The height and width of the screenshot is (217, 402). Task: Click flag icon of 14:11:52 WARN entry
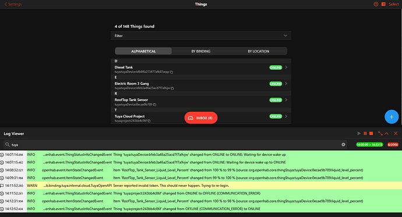(x=2, y=186)
